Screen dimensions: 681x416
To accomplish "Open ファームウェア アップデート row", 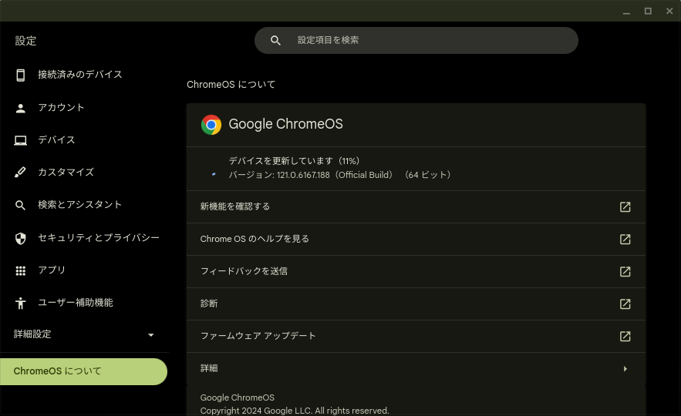I will 416,336.
